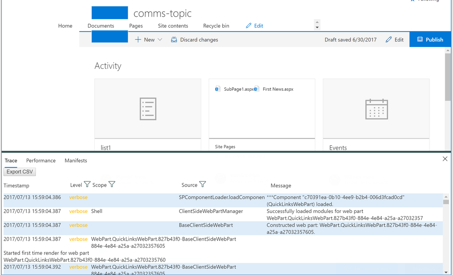Click the Draft saved 6/30/2017 status
This screenshot has width=453, height=275.
pyautogui.click(x=351, y=39)
